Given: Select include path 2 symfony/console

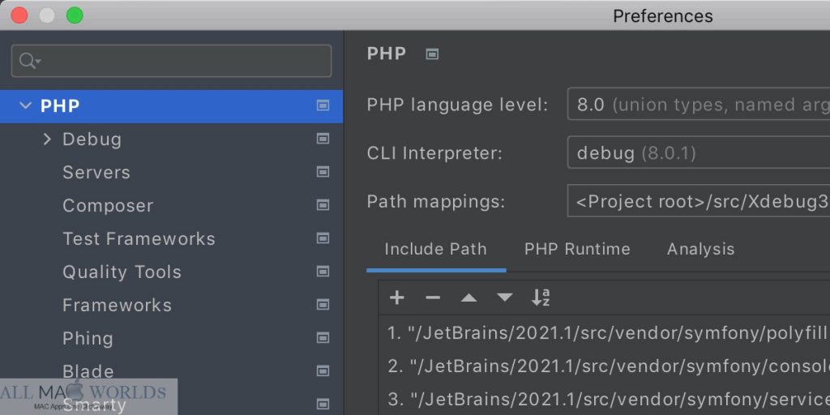Looking at the screenshot, I should click(605, 366).
